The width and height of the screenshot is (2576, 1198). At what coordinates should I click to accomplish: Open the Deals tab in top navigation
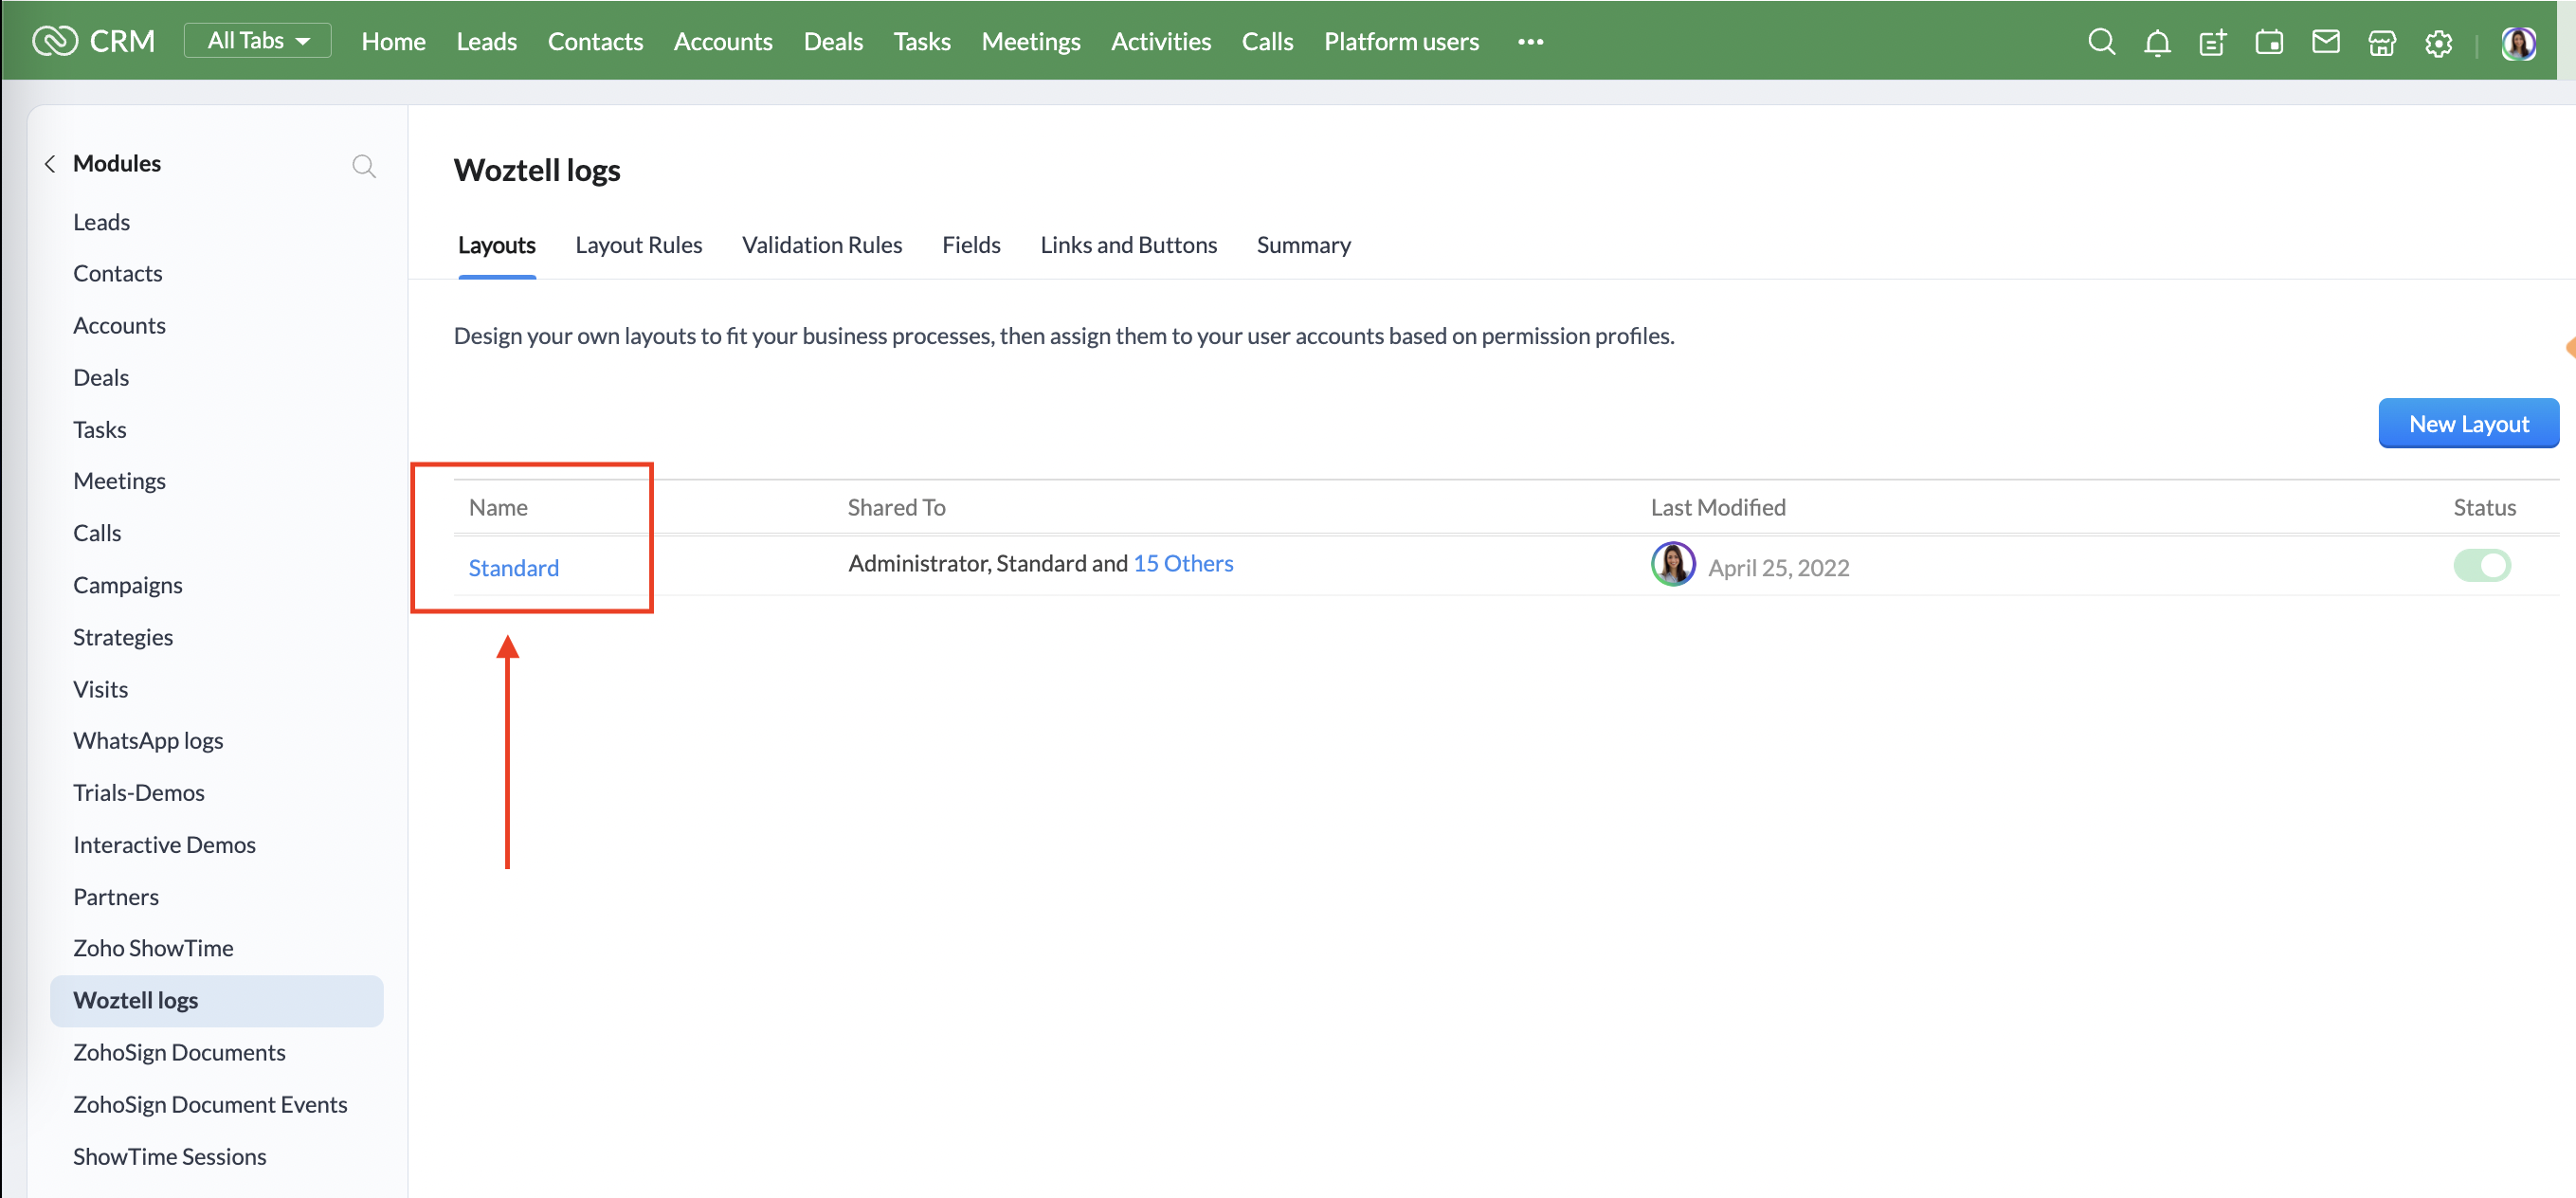[x=833, y=41]
